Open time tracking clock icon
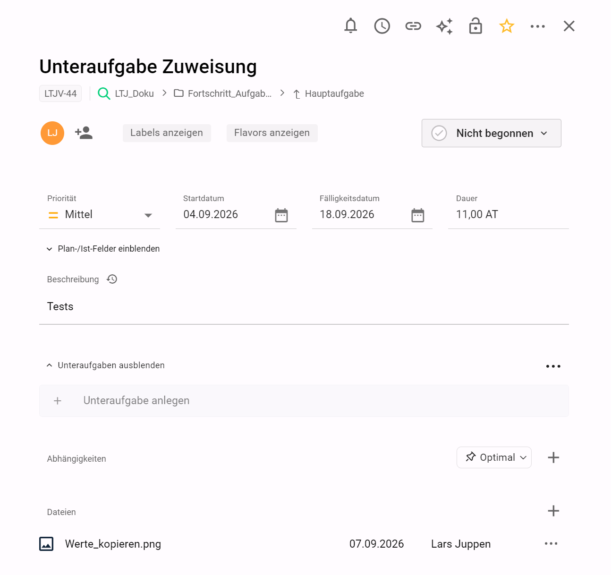This screenshot has width=611, height=575. point(382,26)
